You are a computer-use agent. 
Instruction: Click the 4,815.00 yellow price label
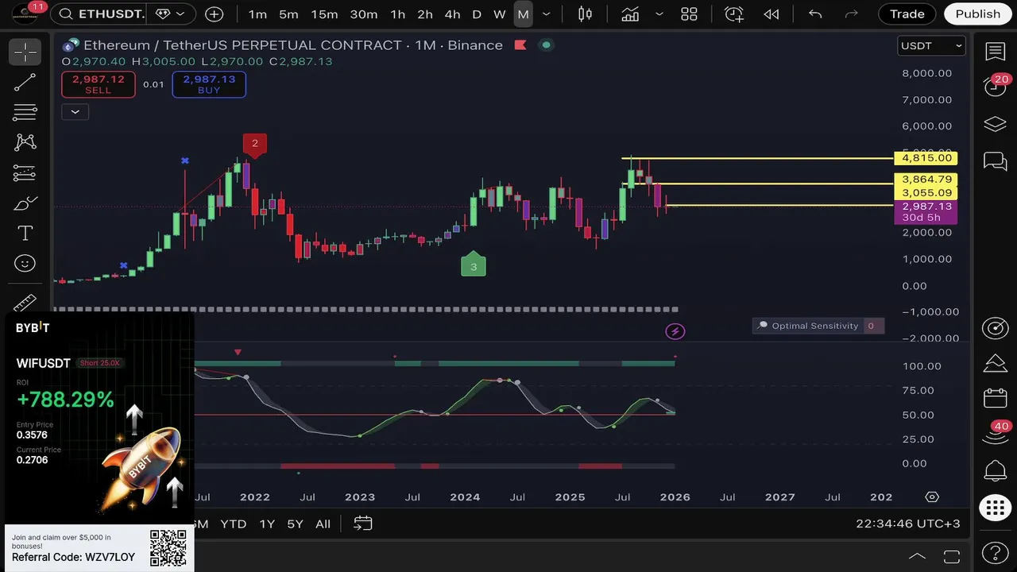point(926,158)
